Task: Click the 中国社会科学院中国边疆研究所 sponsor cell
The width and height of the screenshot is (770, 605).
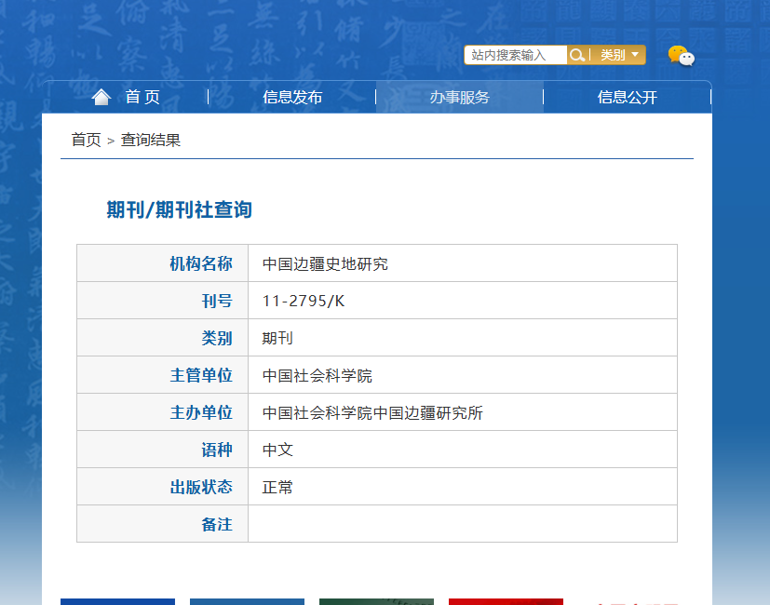Action: [x=463, y=412]
